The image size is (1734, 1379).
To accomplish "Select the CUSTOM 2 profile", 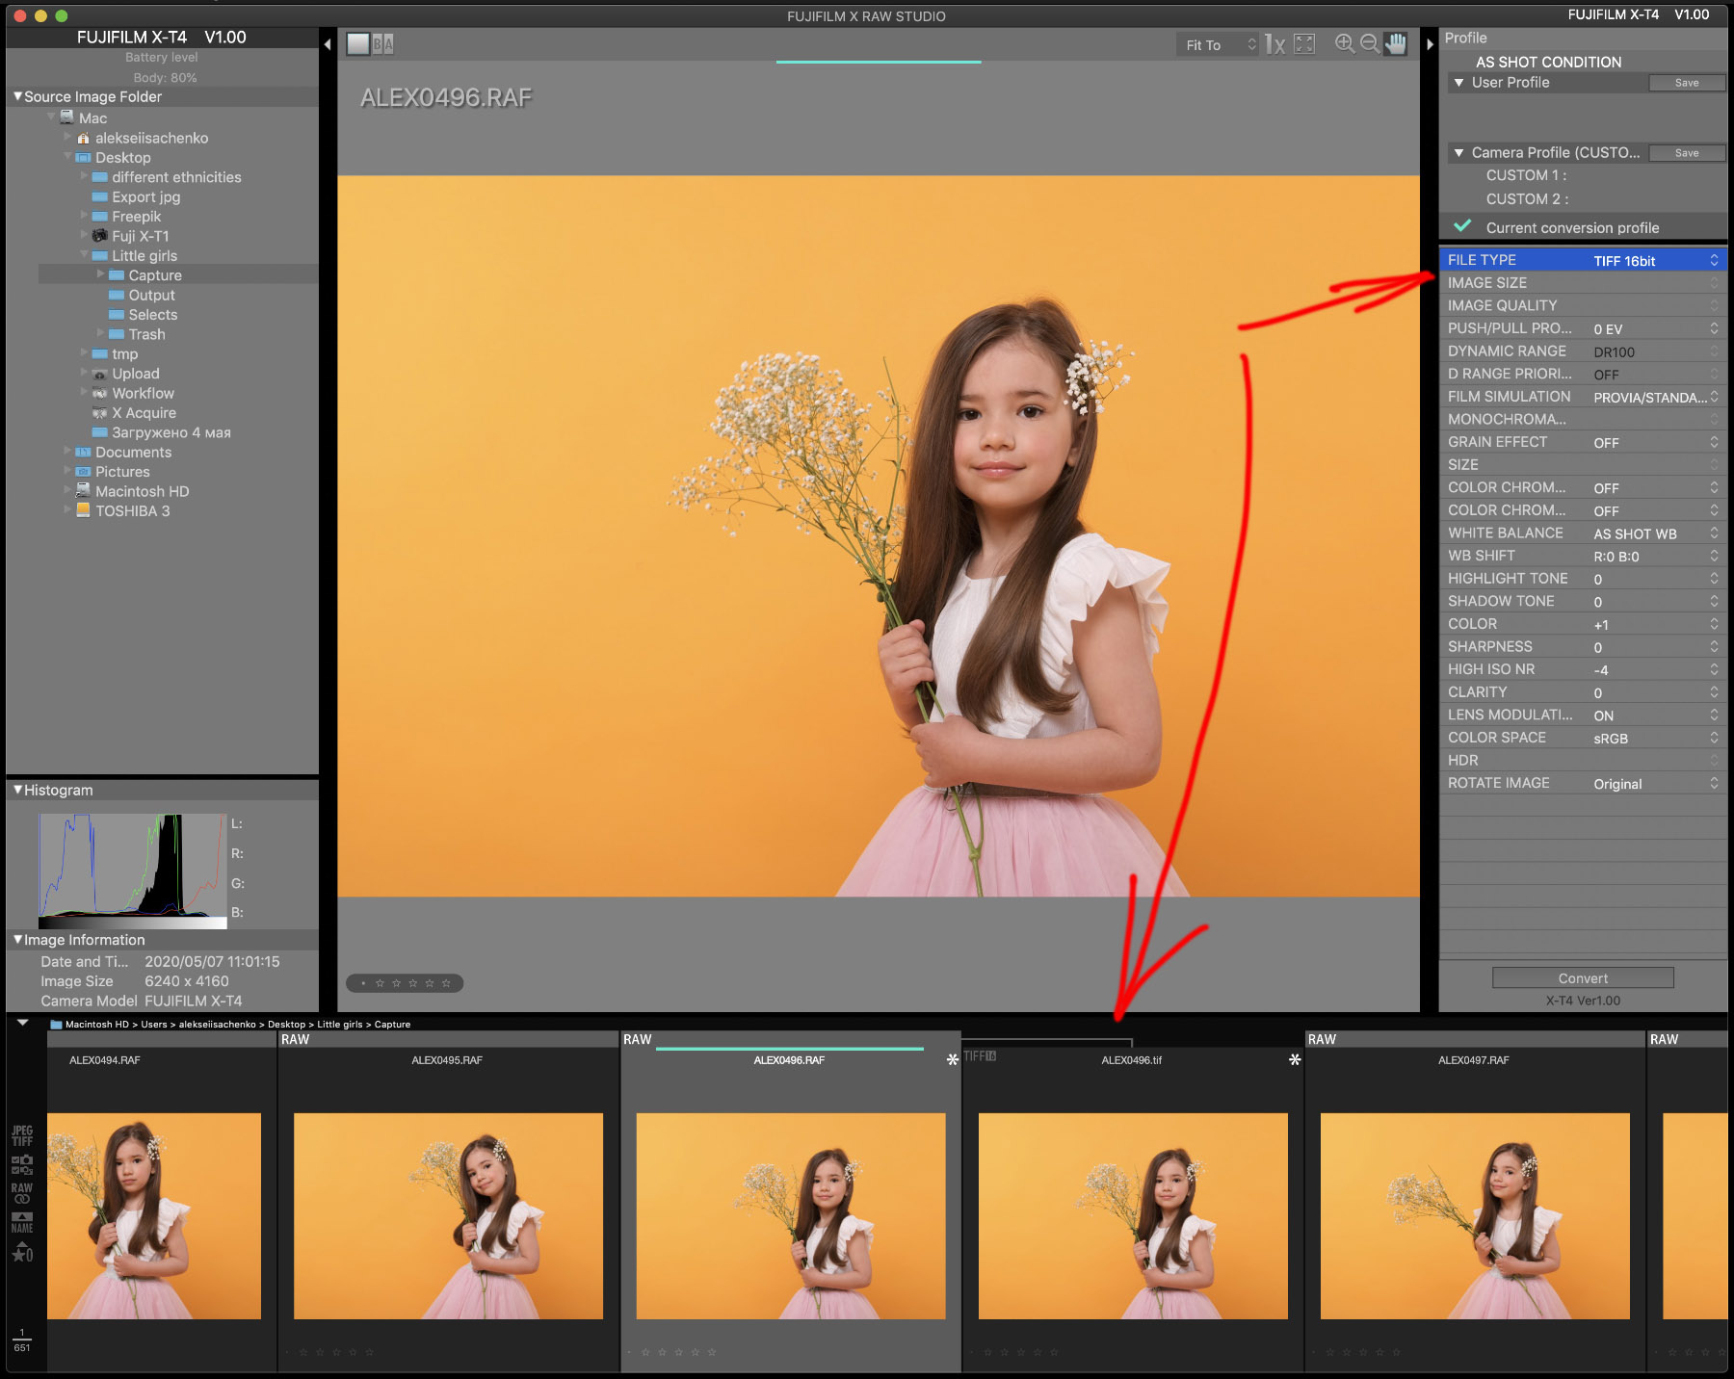I will 1527,199.
